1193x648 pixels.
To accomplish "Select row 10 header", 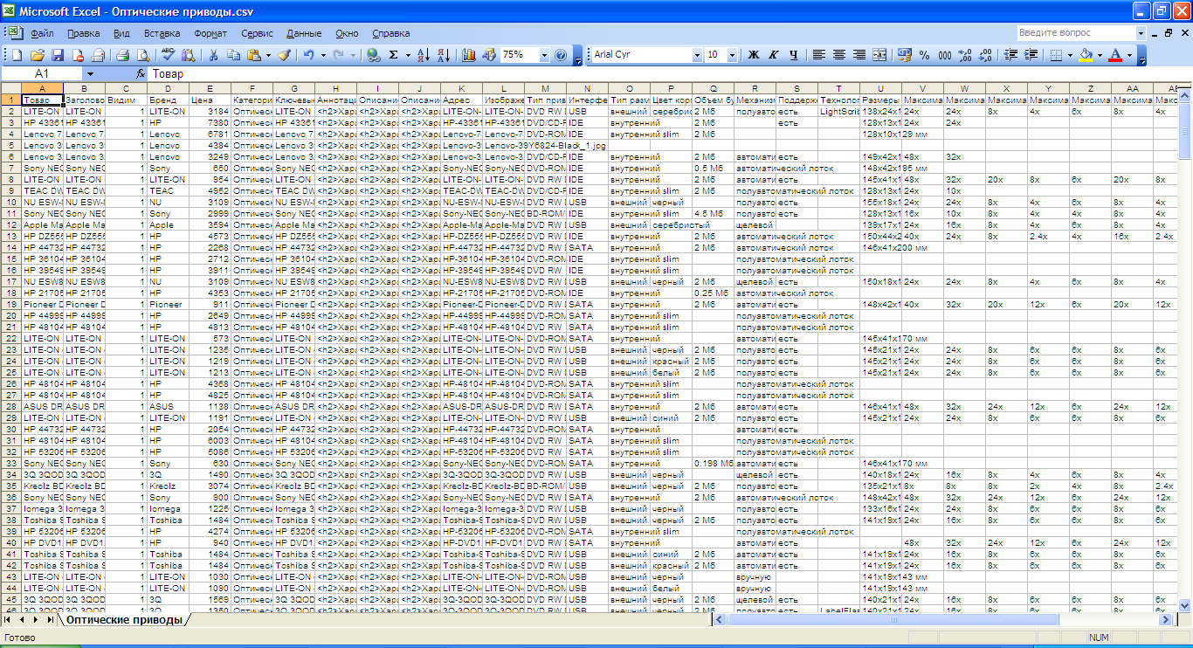I will point(10,202).
